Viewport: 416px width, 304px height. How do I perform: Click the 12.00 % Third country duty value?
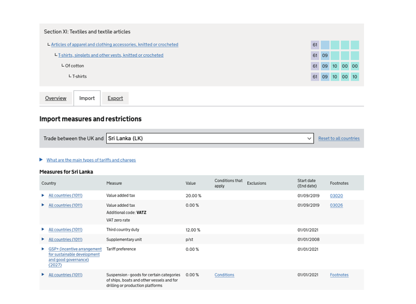click(193, 230)
